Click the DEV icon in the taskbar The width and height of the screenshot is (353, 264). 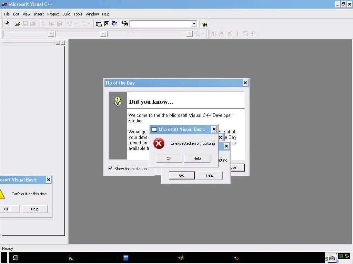[125, 258]
